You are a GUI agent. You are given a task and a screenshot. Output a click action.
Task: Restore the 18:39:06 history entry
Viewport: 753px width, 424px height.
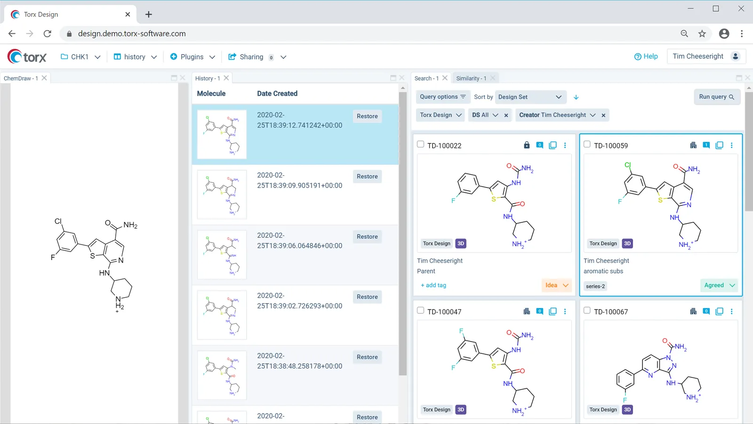coord(367,237)
